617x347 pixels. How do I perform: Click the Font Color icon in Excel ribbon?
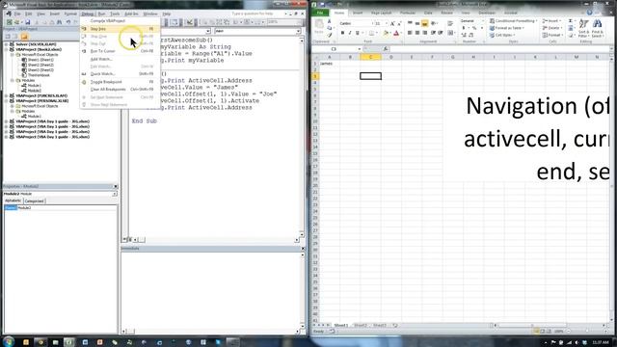pos(396,33)
